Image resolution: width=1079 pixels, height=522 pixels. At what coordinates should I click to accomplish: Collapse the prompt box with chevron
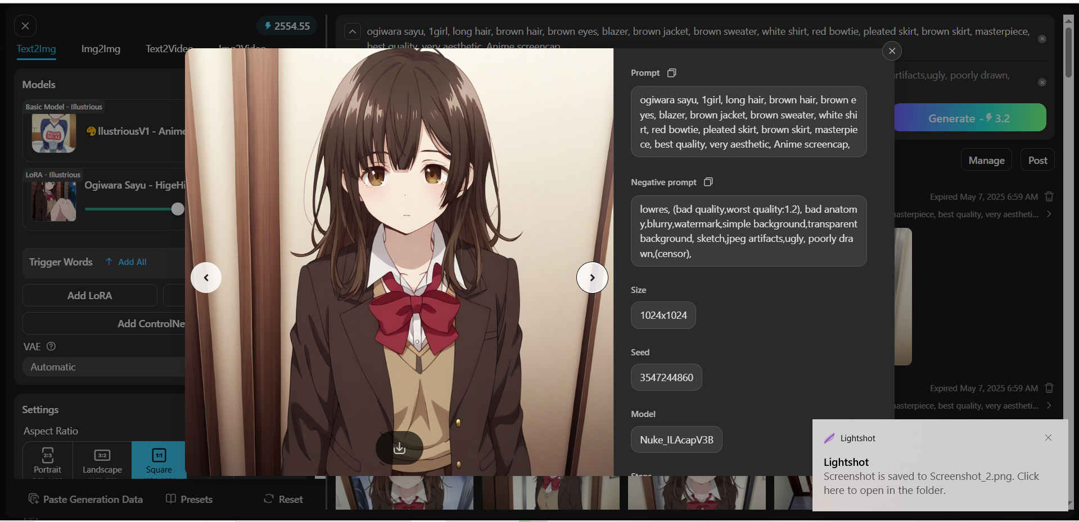[353, 31]
